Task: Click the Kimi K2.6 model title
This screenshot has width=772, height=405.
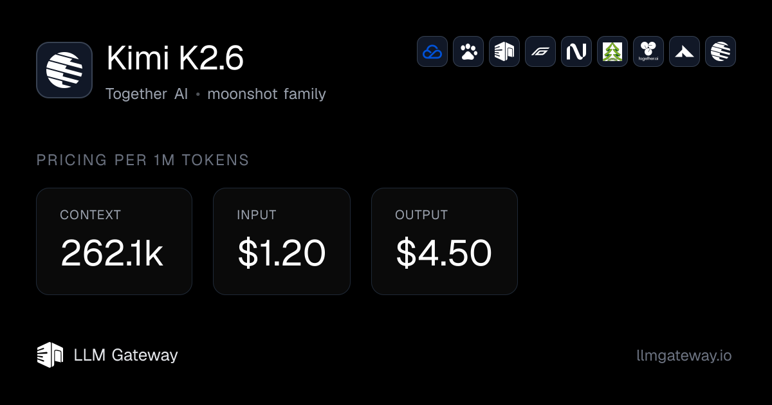Action: (175, 60)
